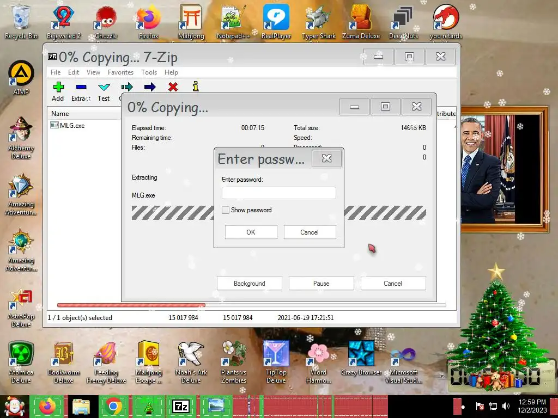This screenshot has height=418, width=558.
Task: Click the Background button in Copying dialog
Action: pos(250,283)
